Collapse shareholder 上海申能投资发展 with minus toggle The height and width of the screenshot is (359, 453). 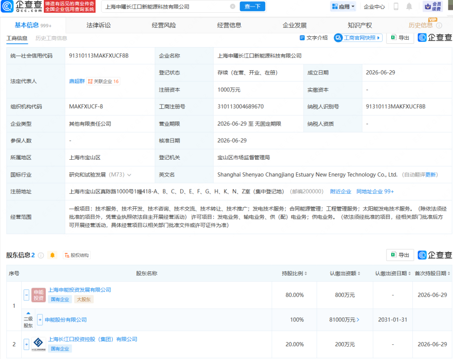[26, 295]
